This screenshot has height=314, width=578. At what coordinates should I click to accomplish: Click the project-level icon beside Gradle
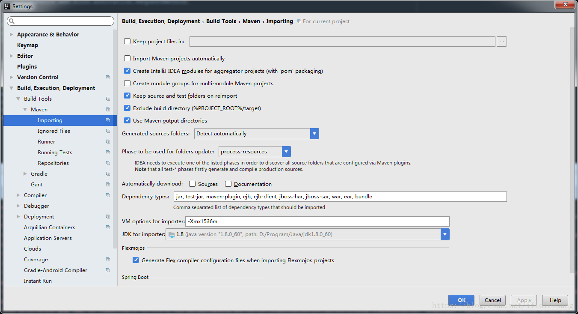click(108, 174)
